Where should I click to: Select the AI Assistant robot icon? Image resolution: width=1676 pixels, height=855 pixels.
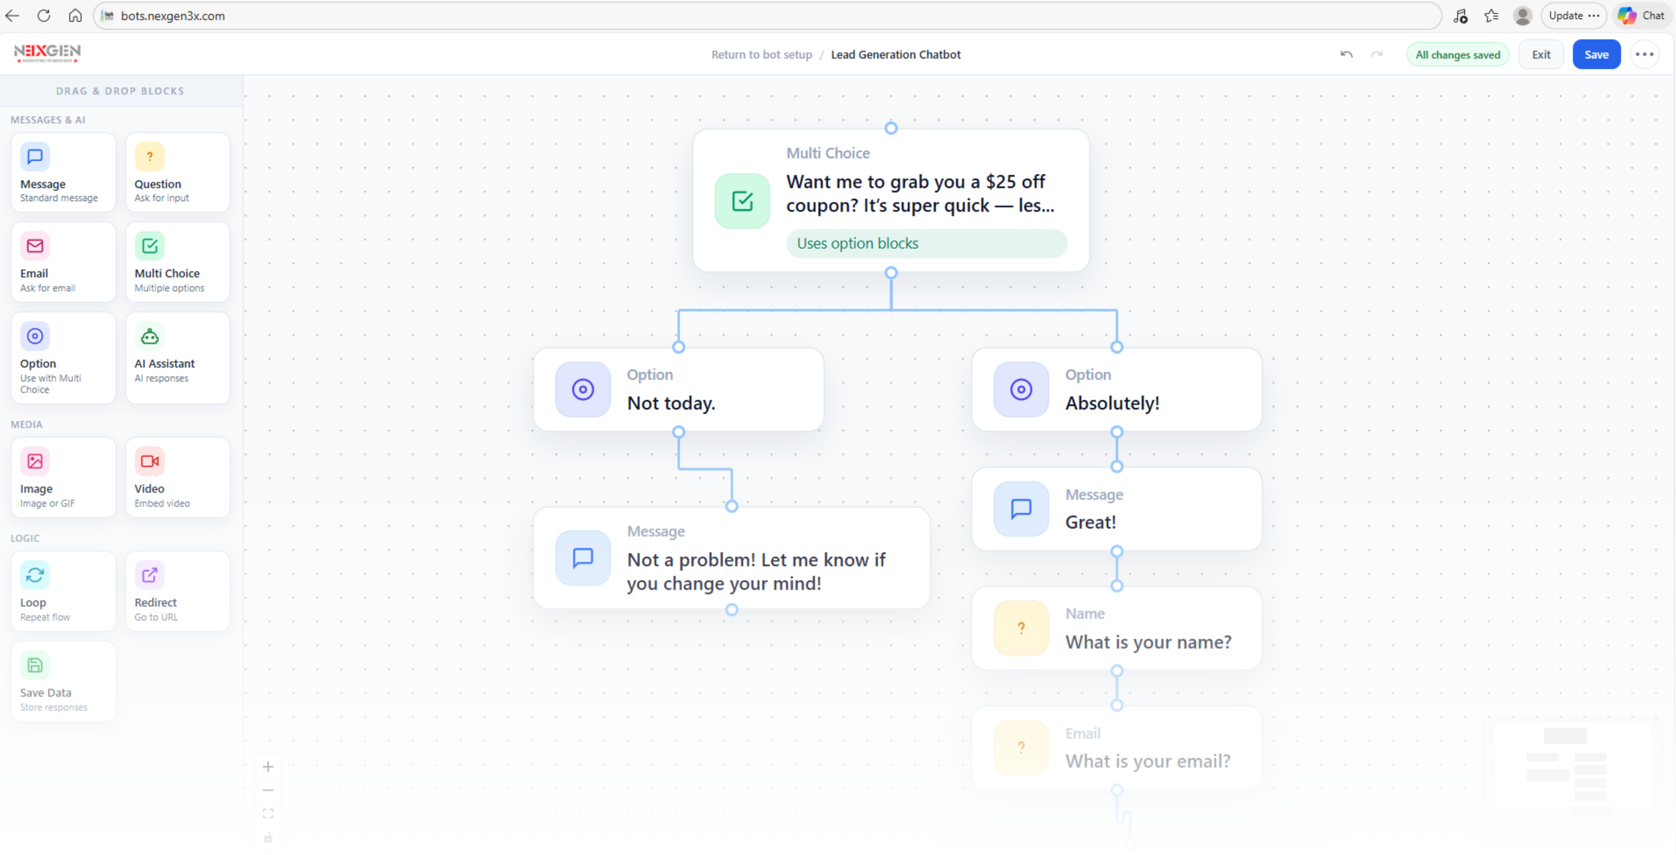[150, 336]
